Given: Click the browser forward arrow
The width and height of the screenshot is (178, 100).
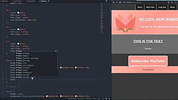Looking at the screenshot, I should 117,2.
